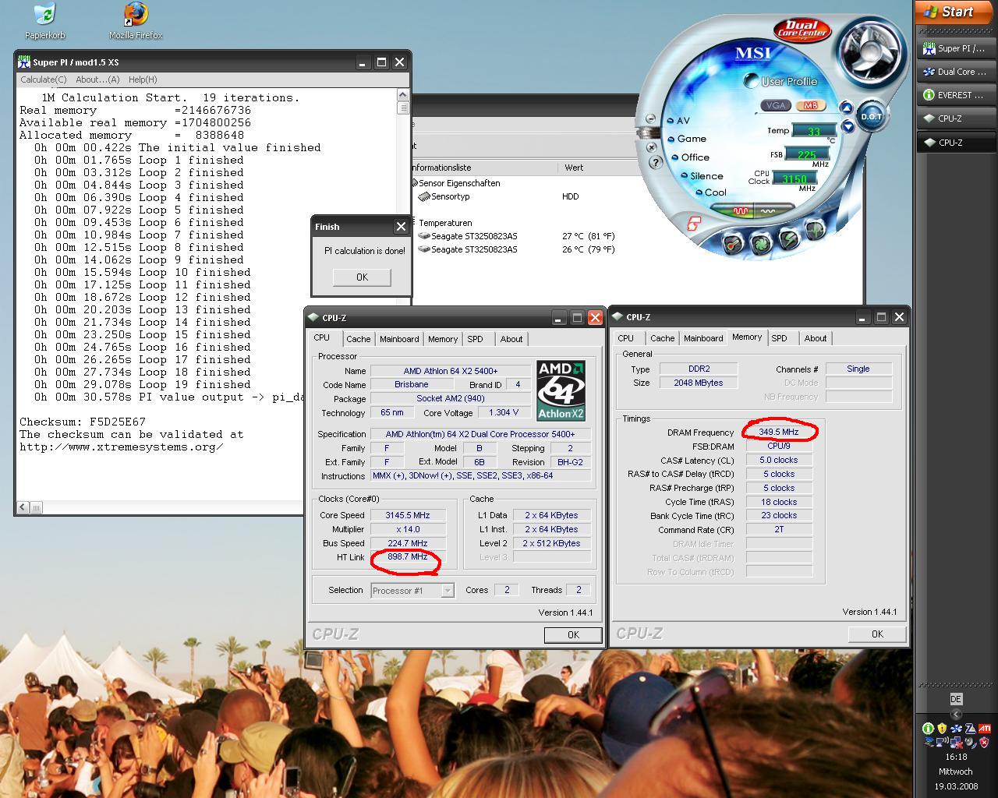The image size is (998, 798).
Task: Click the red shield with x tray icon
Action: 984,743
